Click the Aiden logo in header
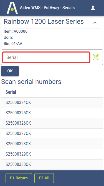This screenshot has width=104, height=186. [x=12, y=8]
